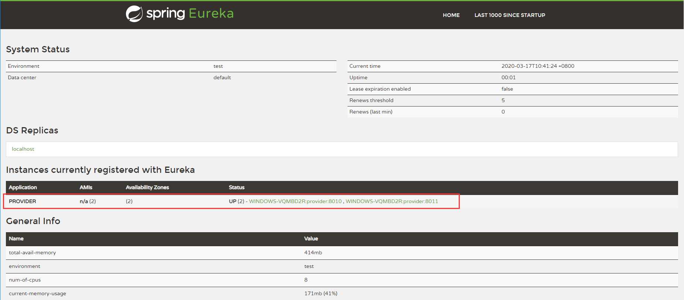Click the Renews (last min) label
The width and height of the screenshot is (684, 300).
pos(371,112)
